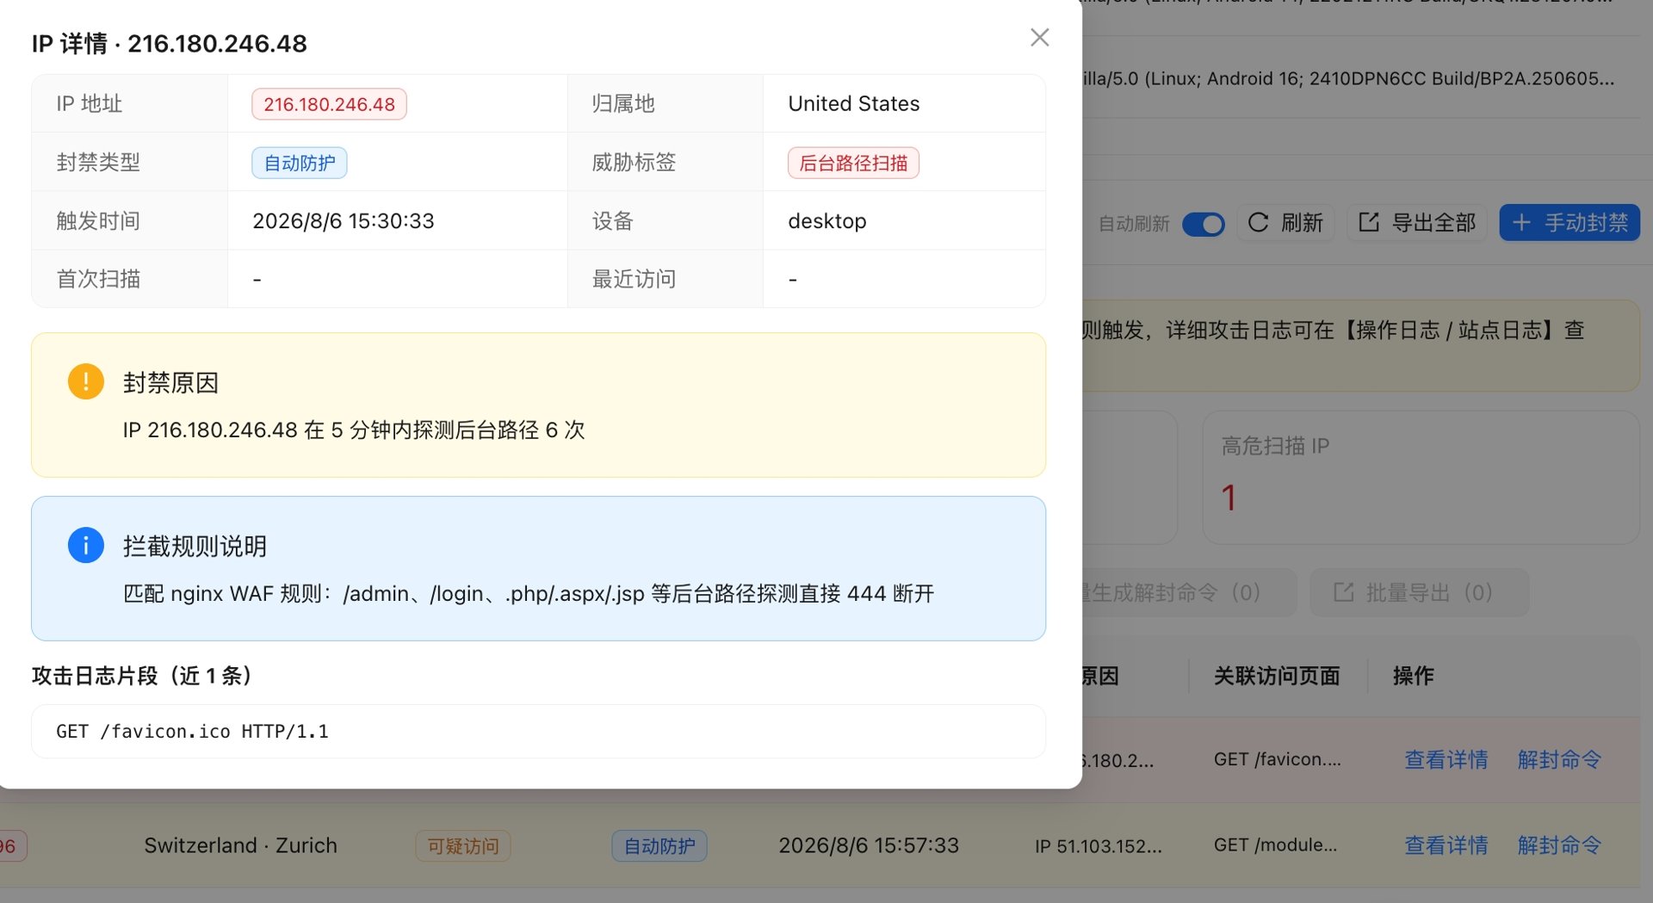Click the 2026/8/6 15:57:33 time cell

pos(869,845)
